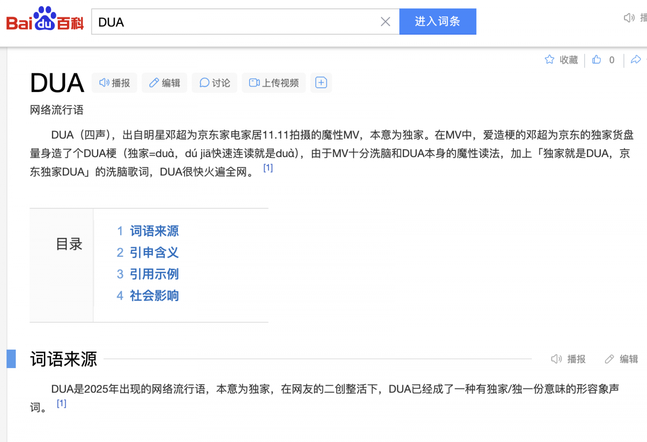Go to 社会影响 contents entry
Screen dimensions: 647x442
point(154,296)
